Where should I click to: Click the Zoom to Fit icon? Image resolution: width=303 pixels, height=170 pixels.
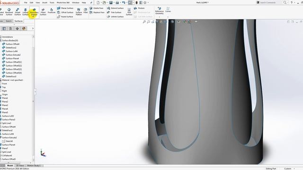[x=144, y=22]
